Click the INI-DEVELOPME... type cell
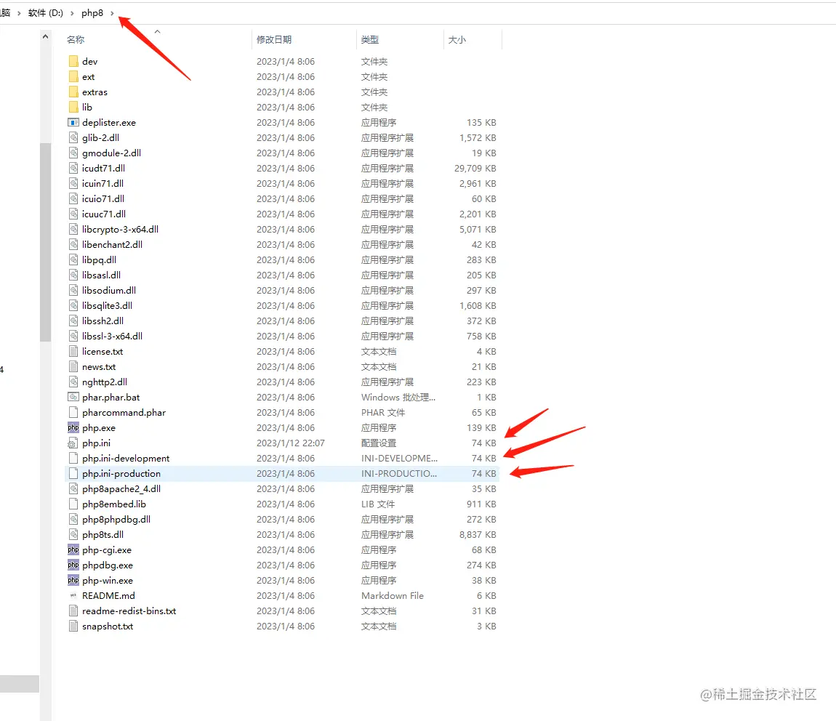 pos(399,459)
